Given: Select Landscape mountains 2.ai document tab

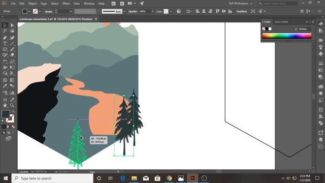Looking at the screenshot, I should (56, 19).
